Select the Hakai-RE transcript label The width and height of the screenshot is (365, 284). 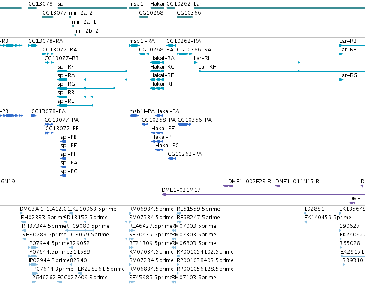(x=162, y=75)
